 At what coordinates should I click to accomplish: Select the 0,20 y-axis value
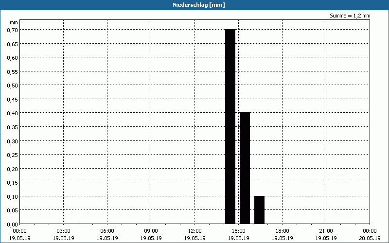pyautogui.click(x=13, y=169)
